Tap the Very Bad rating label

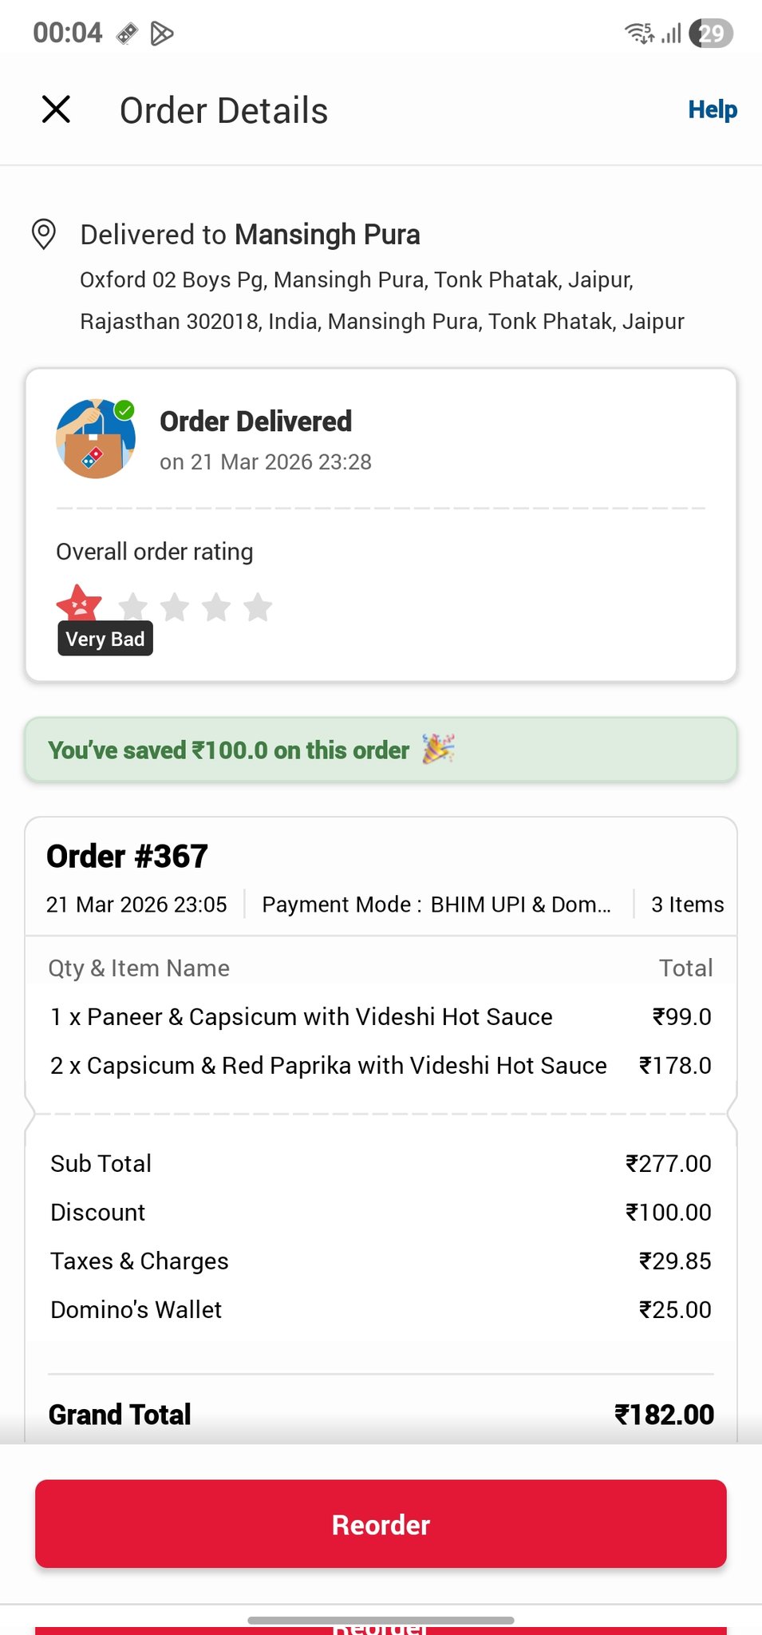pyautogui.click(x=105, y=639)
